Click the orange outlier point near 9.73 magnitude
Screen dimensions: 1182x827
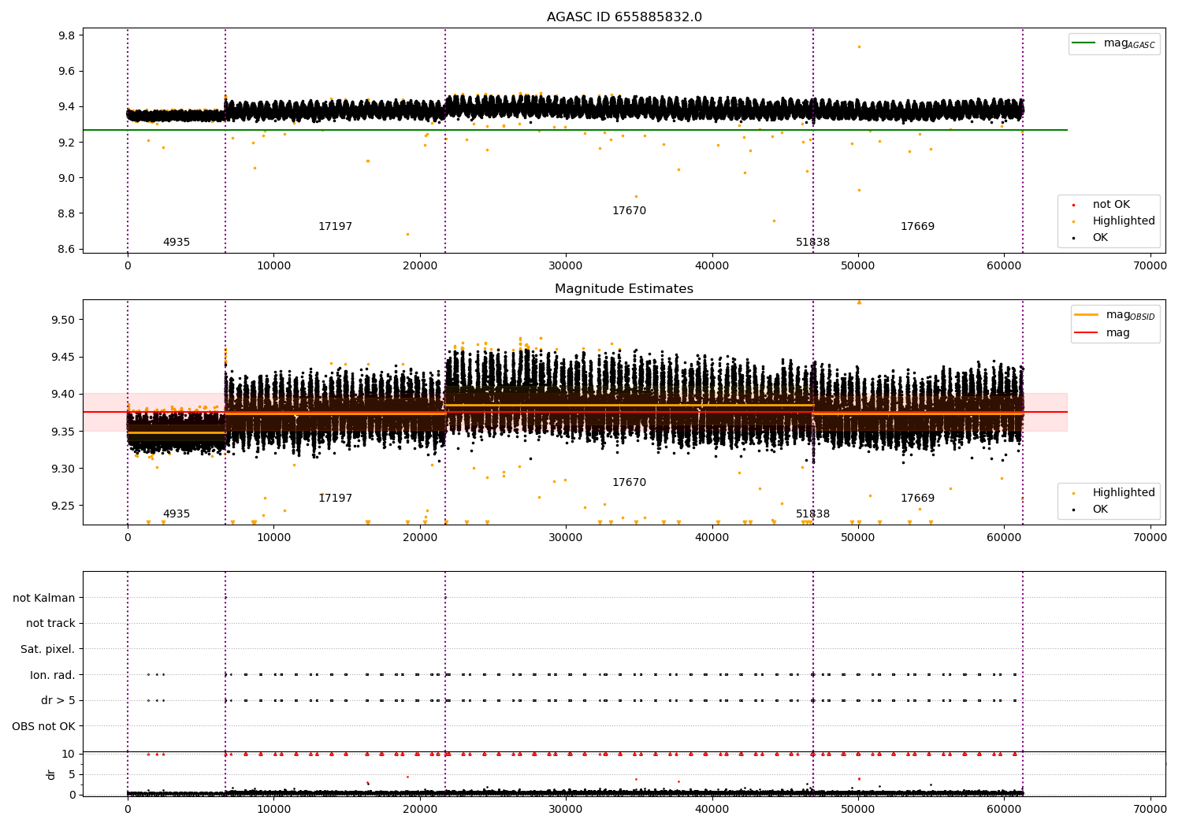coord(859,46)
